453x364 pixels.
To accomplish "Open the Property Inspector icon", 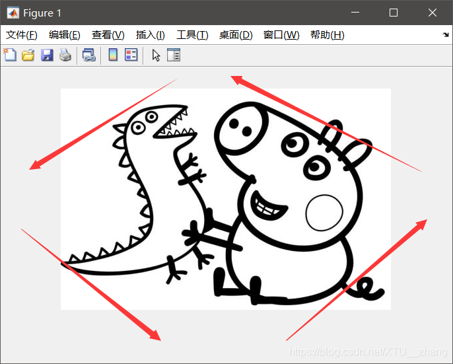I will pyautogui.click(x=174, y=55).
